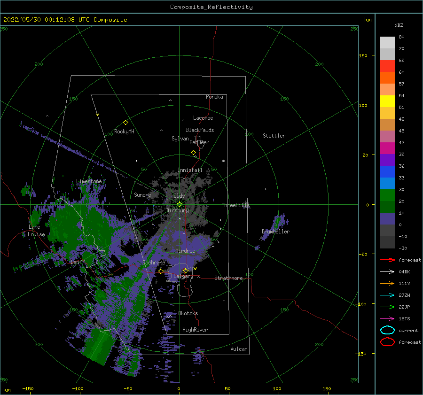This screenshot has width=423, height=395.
Task: Click the Olds town label
Action: [179, 196]
